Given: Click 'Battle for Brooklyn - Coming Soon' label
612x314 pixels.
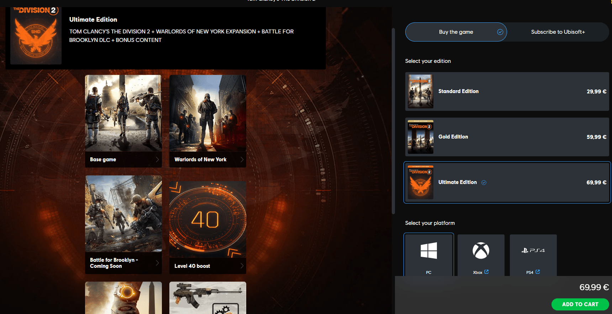Looking at the screenshot, I should coord(114,263).
